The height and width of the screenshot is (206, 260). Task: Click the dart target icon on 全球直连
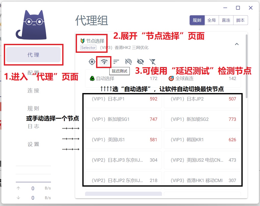pos(171,79)
